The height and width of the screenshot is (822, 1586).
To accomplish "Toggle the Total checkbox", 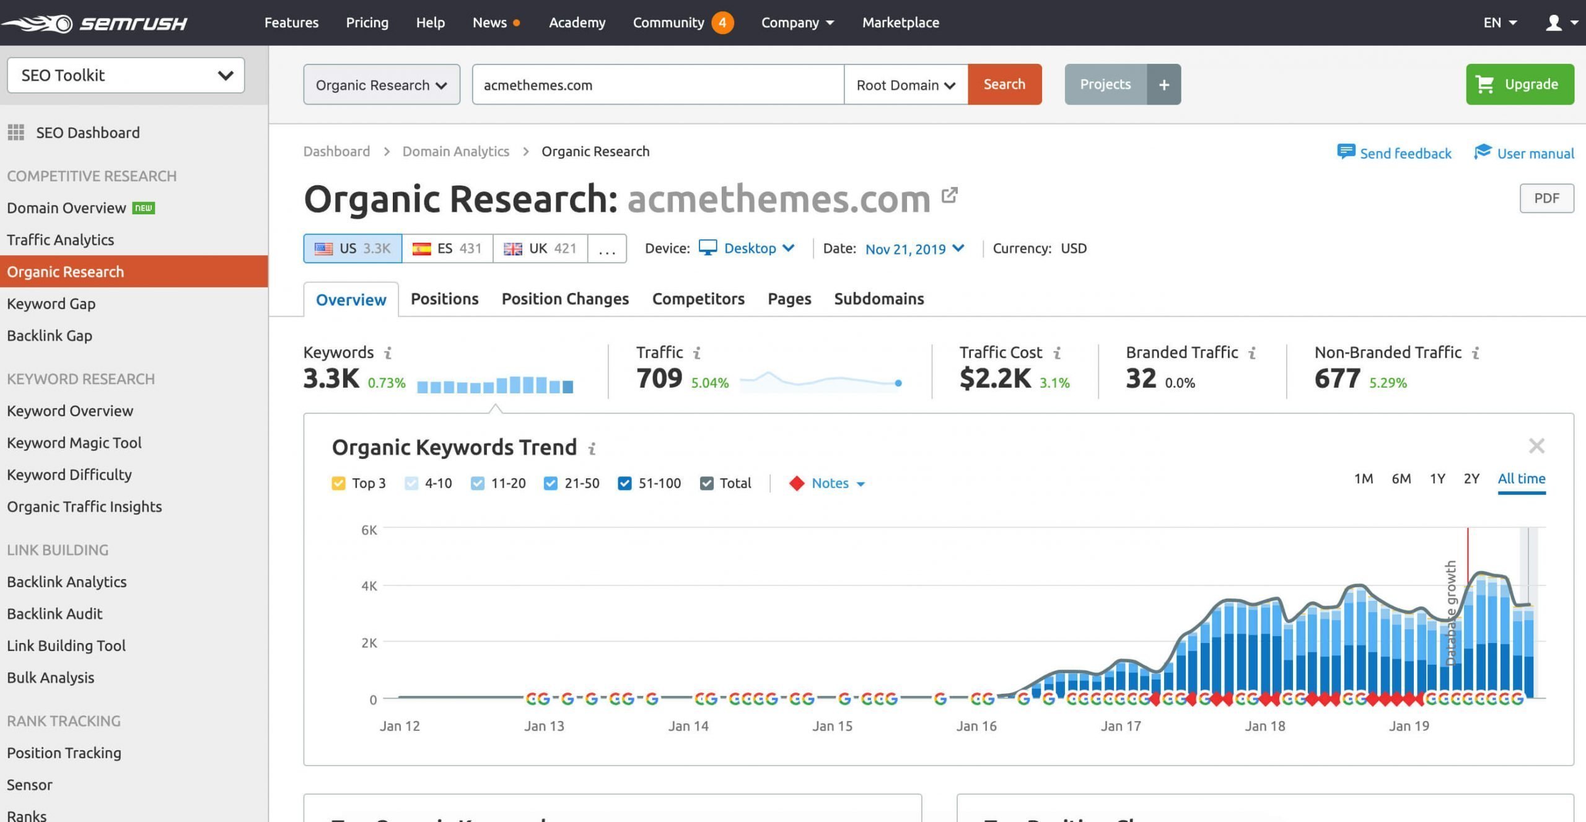I will point(706,484).
